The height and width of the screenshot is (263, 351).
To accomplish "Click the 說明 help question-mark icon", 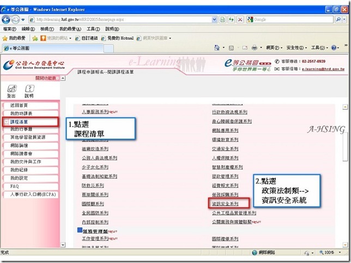I will coord(29,91).
